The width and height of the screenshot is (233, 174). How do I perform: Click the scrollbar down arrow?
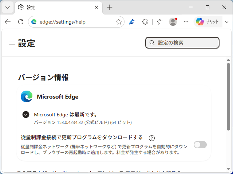point(228,169)
